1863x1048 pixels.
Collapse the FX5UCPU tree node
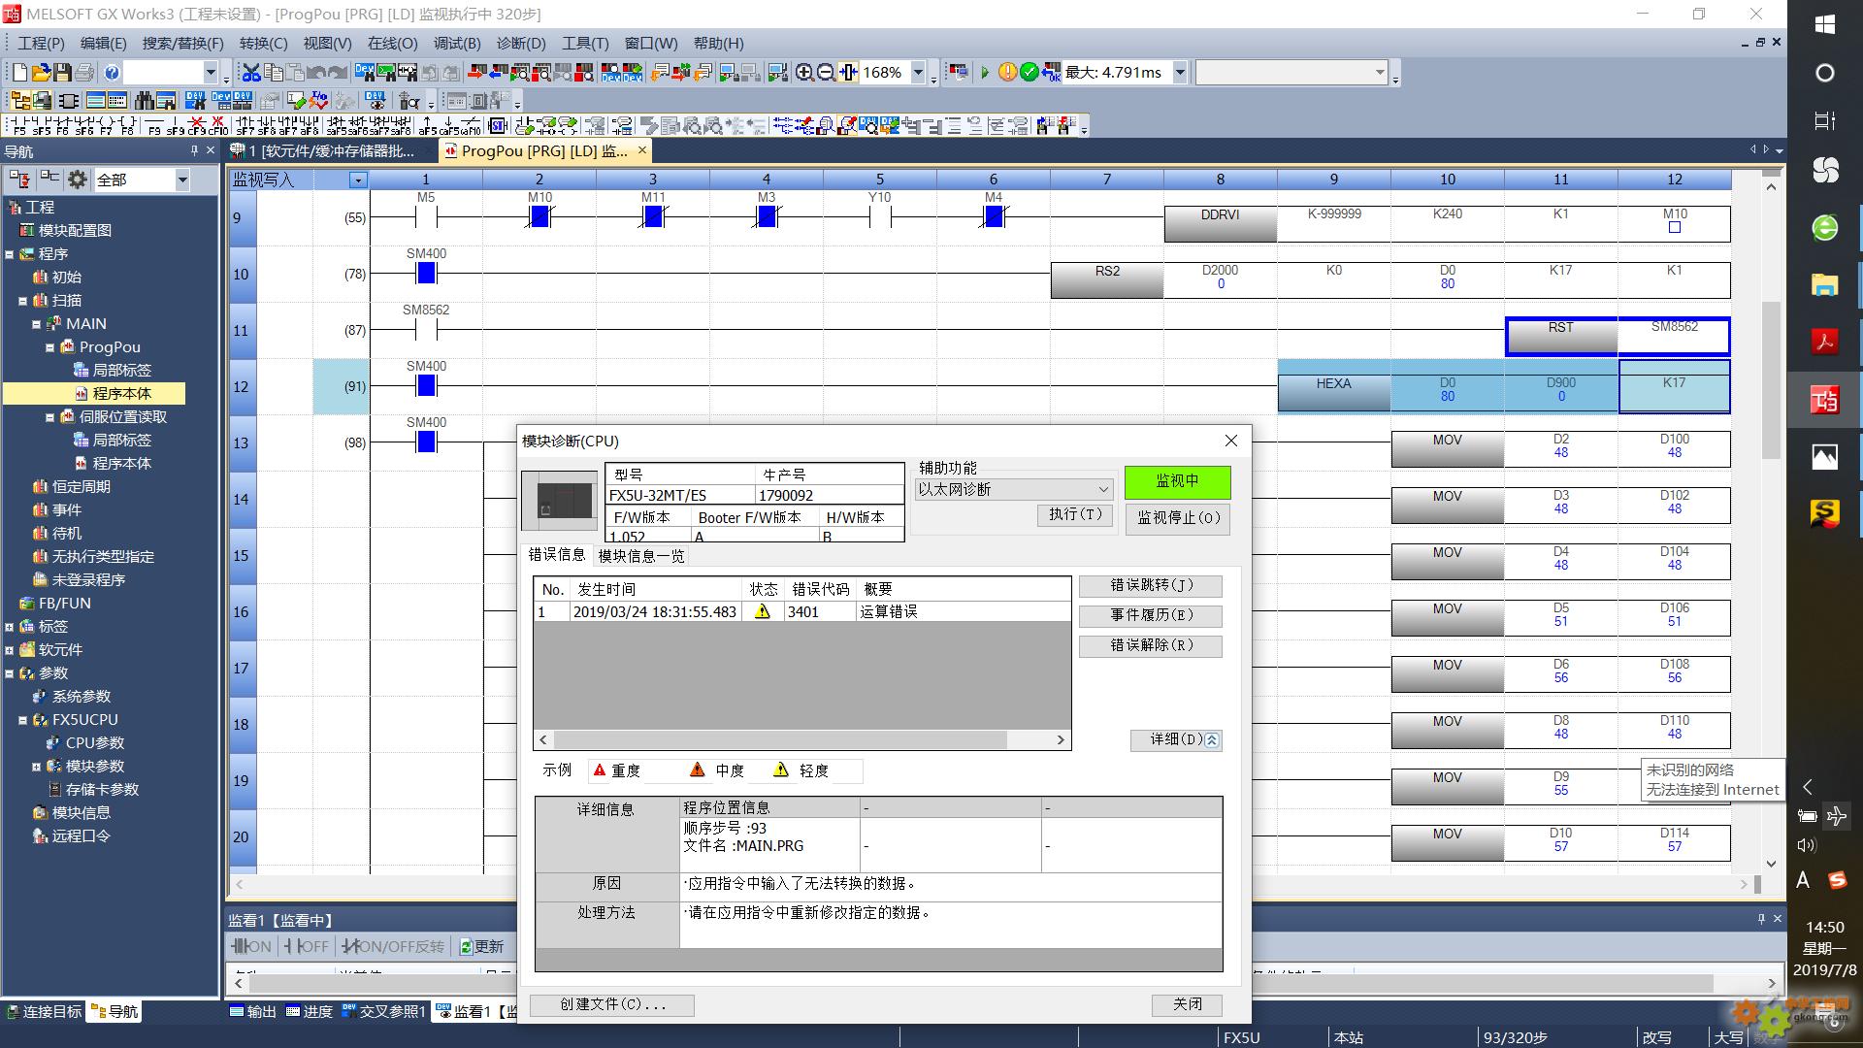tap(22, 720)
